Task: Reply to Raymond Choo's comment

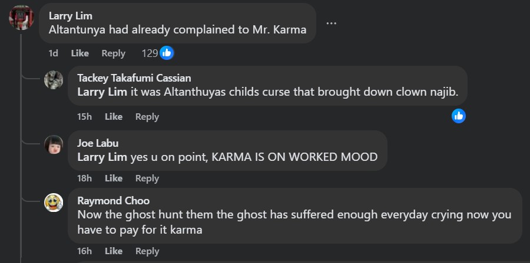Action: [x=147, y=251]
